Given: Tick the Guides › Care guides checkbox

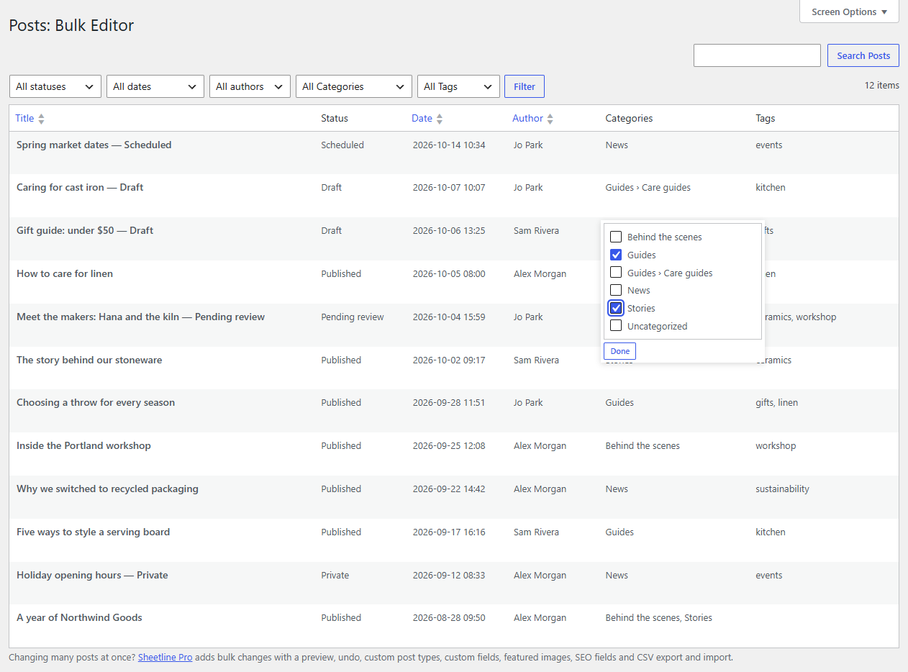Looking at the screenshot, I should tap(616, 273).
